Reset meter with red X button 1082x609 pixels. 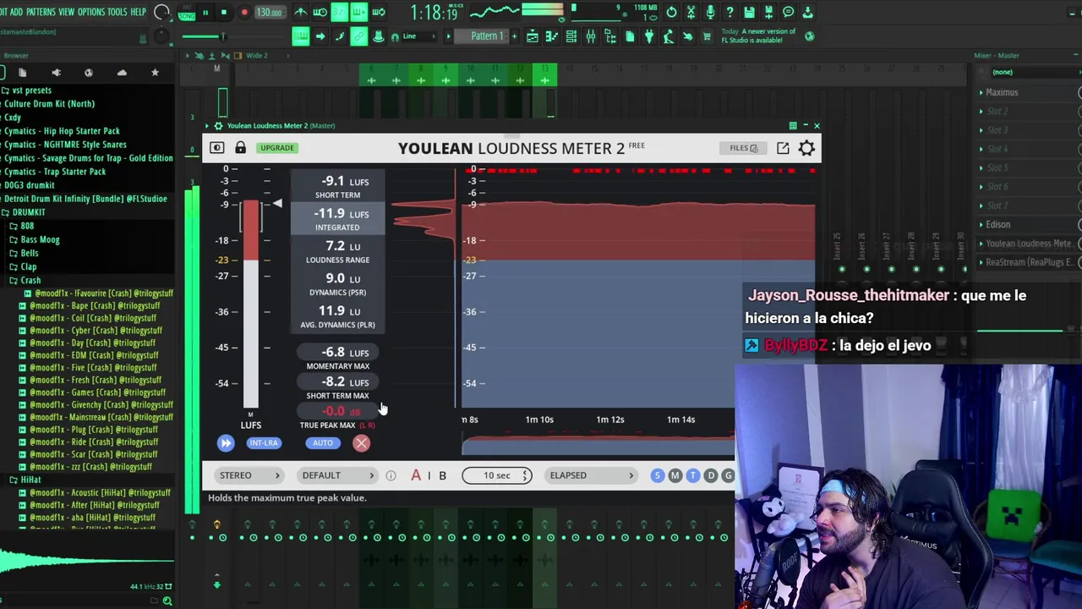click(361, 443)
